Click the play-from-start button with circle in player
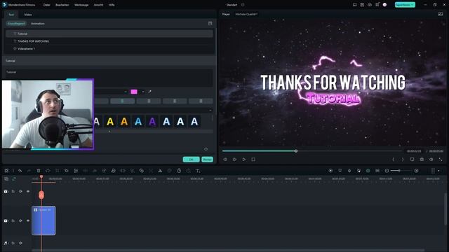Viewport: 449px width, 252px height. (x=234, y=160)
